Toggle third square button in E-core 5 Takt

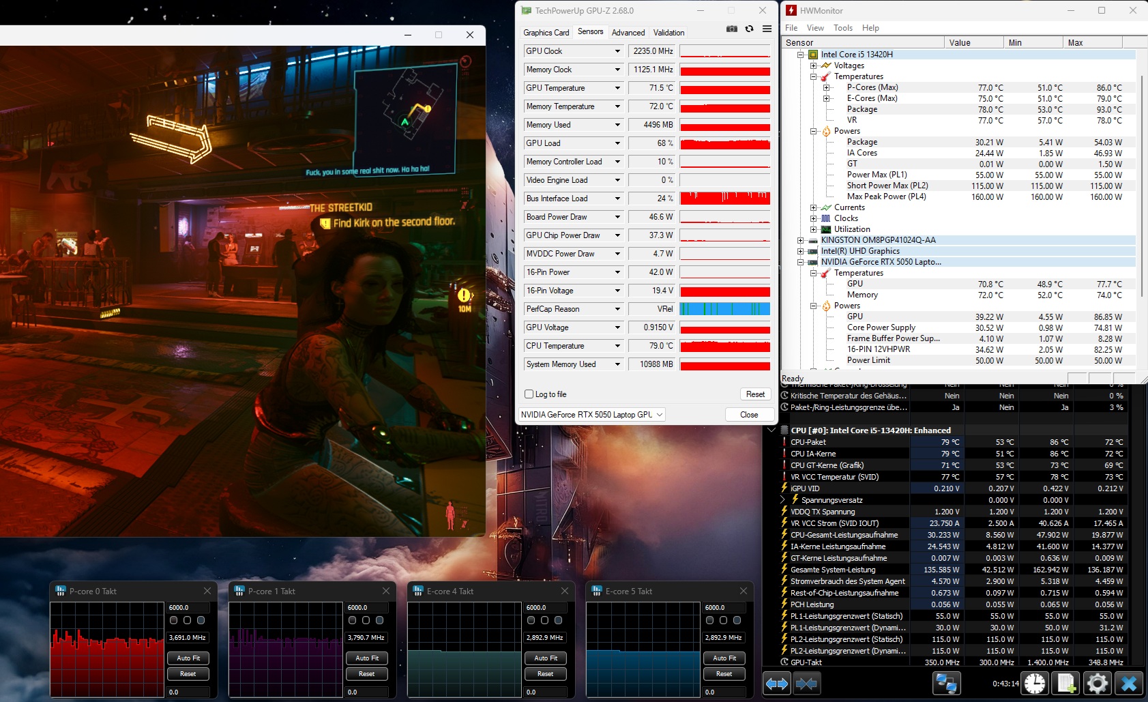737,620
